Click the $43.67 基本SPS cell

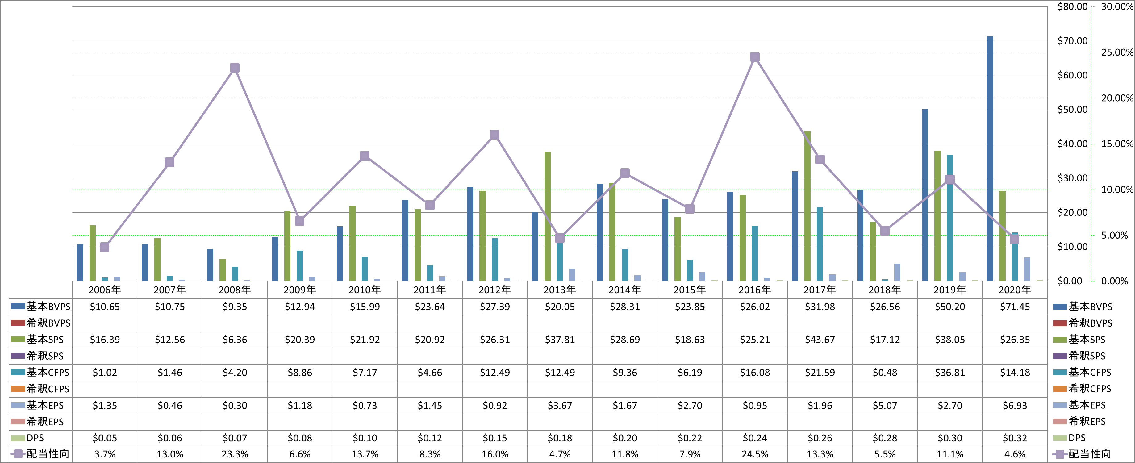coord(820,340)
